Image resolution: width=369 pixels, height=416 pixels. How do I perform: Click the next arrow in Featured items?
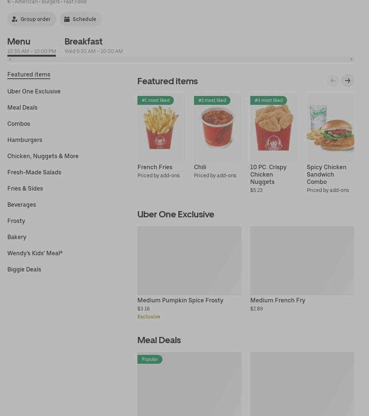tap(348, 81)
